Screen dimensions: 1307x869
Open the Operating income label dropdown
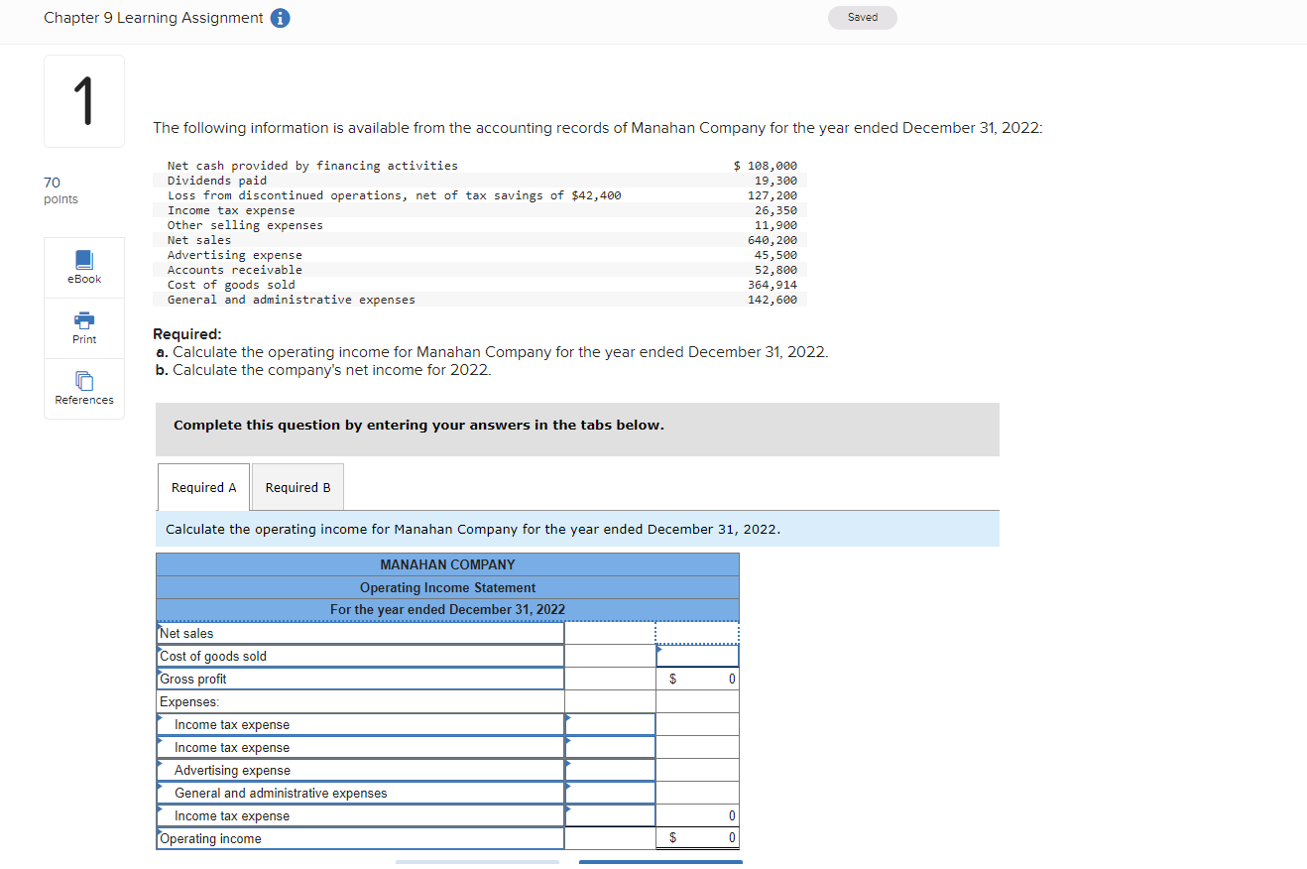[360, 838]
